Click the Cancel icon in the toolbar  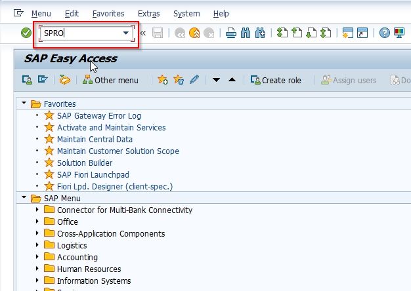point(209,33)
